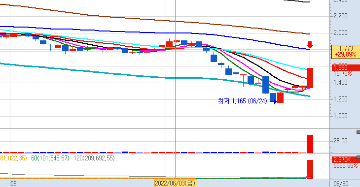Close the 25.00 indicator pane
Screen dimensions: 360x187
(358, 132)
